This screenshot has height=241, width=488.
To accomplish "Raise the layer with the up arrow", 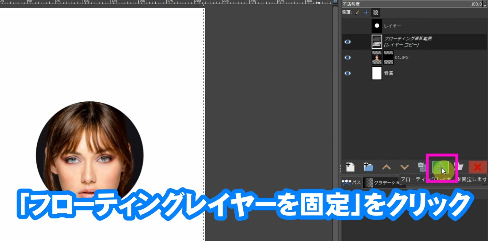I will (386, 167).
